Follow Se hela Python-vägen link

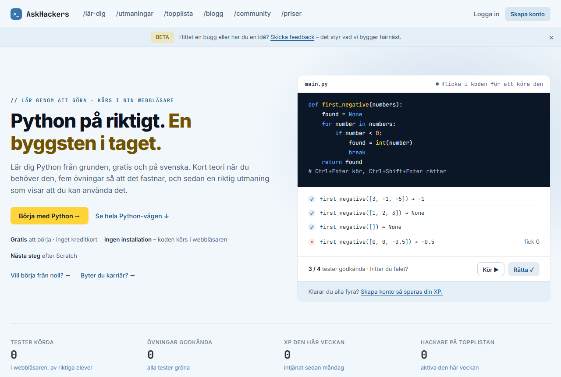click(132, 216)
